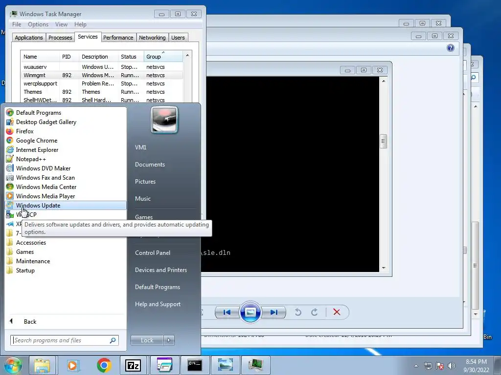
Task: Click the Search programs and files box
Action: coord(64,340)
